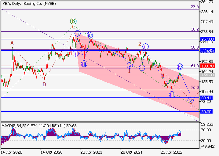Click the red 180.70 price tag
Image resolution: width=219 pixels, height=156 pixels.
(x=207, y=66)
